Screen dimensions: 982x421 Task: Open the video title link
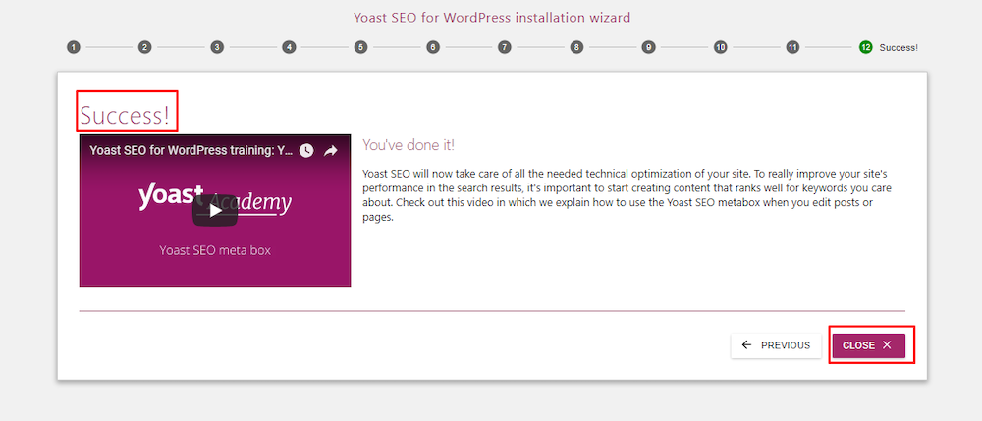pos(191,150)
